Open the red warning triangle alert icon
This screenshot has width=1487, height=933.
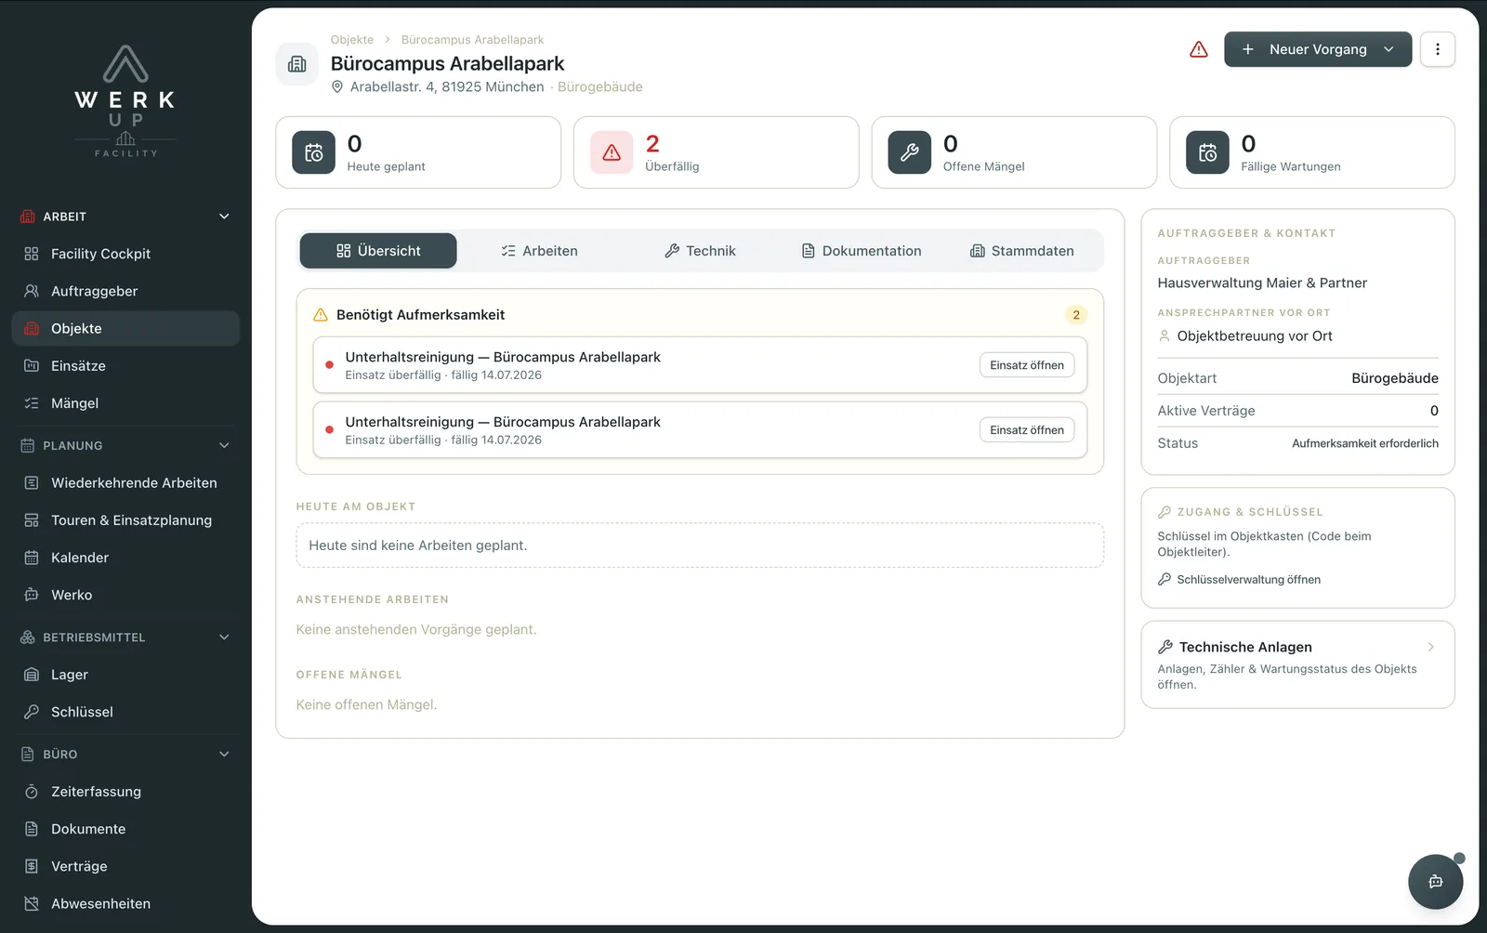point(1199,49)
